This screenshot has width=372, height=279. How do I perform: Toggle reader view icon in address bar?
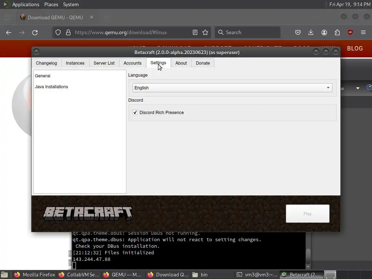195,32
